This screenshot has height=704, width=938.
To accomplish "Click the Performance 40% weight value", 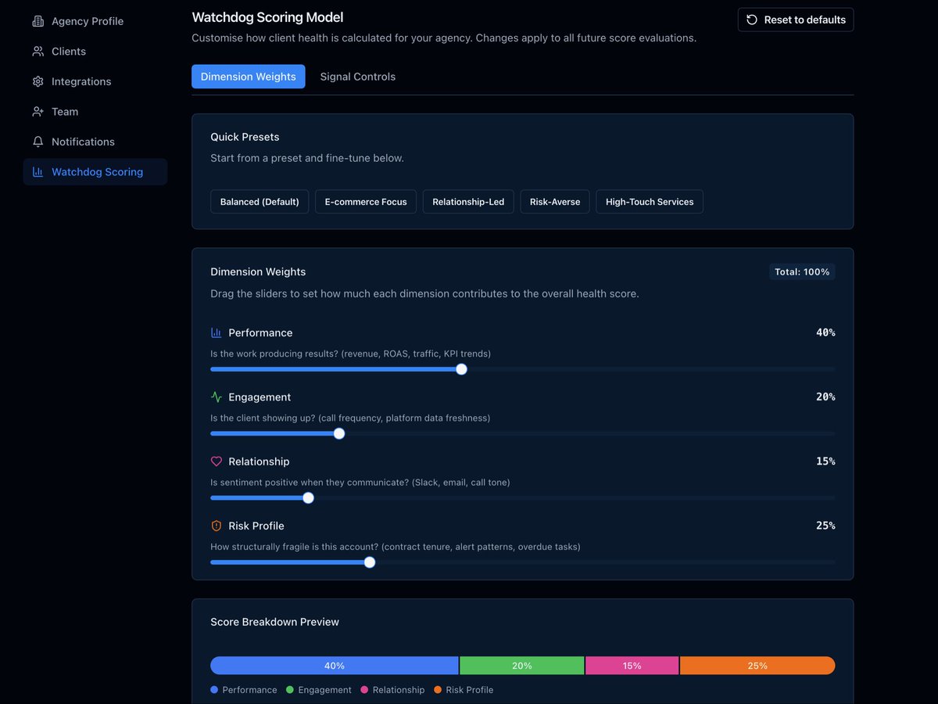I will (825, 332).
